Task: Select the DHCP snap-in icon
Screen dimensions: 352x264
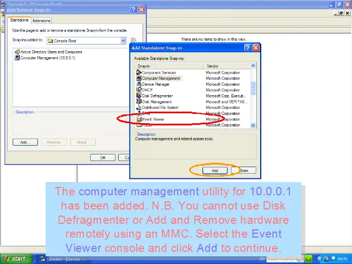Action: click(139, 90)
